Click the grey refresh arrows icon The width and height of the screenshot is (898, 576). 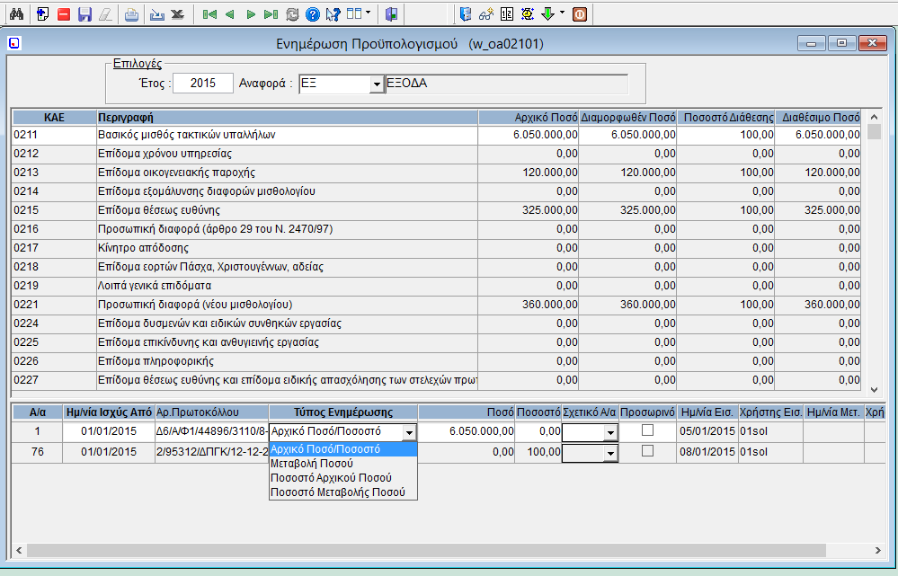(292, 14)
